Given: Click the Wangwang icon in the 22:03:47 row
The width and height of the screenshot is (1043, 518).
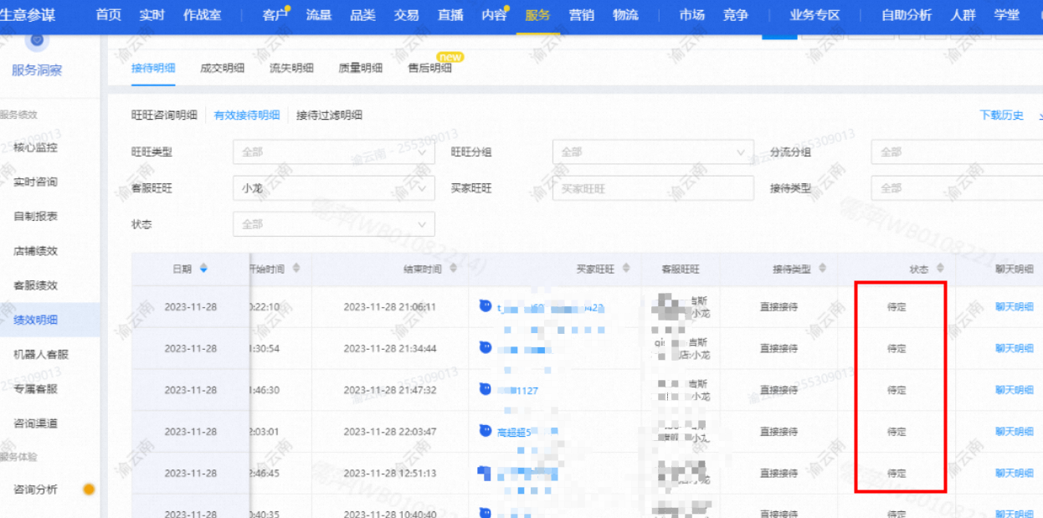Looking at the screenshot, I should [486, 431].
